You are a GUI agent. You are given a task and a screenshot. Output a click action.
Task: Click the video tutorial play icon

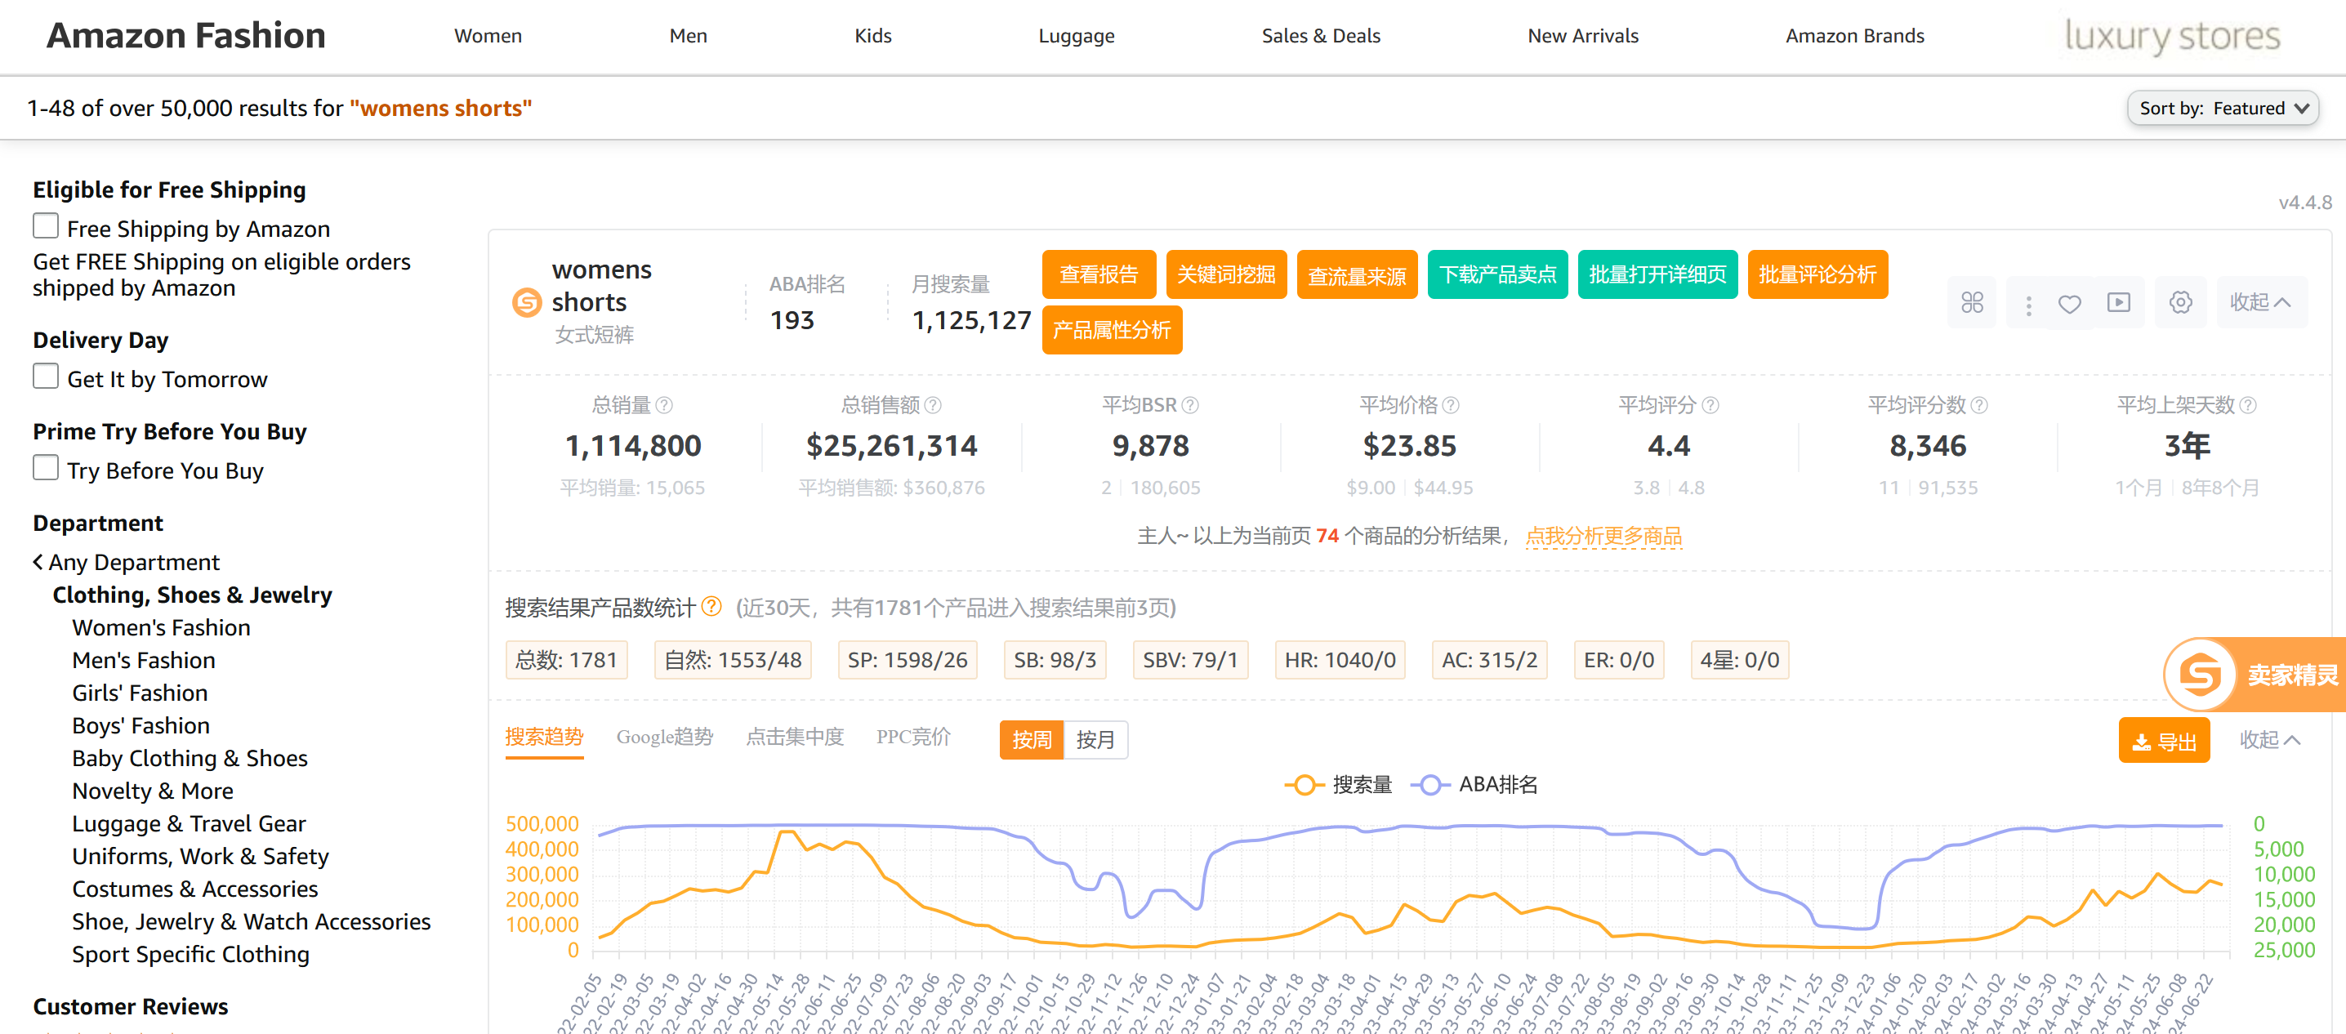tap(2118, 302)
